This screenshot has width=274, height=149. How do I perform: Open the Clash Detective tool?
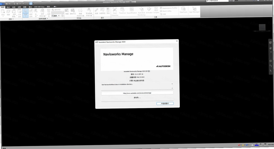point(115,12)
